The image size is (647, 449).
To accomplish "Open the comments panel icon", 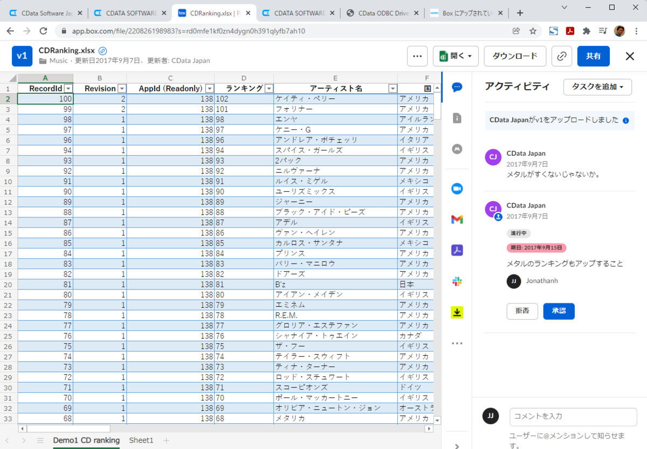I will click(457, 87).
